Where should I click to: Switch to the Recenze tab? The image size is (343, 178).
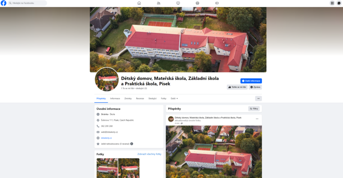click(140, 99)
